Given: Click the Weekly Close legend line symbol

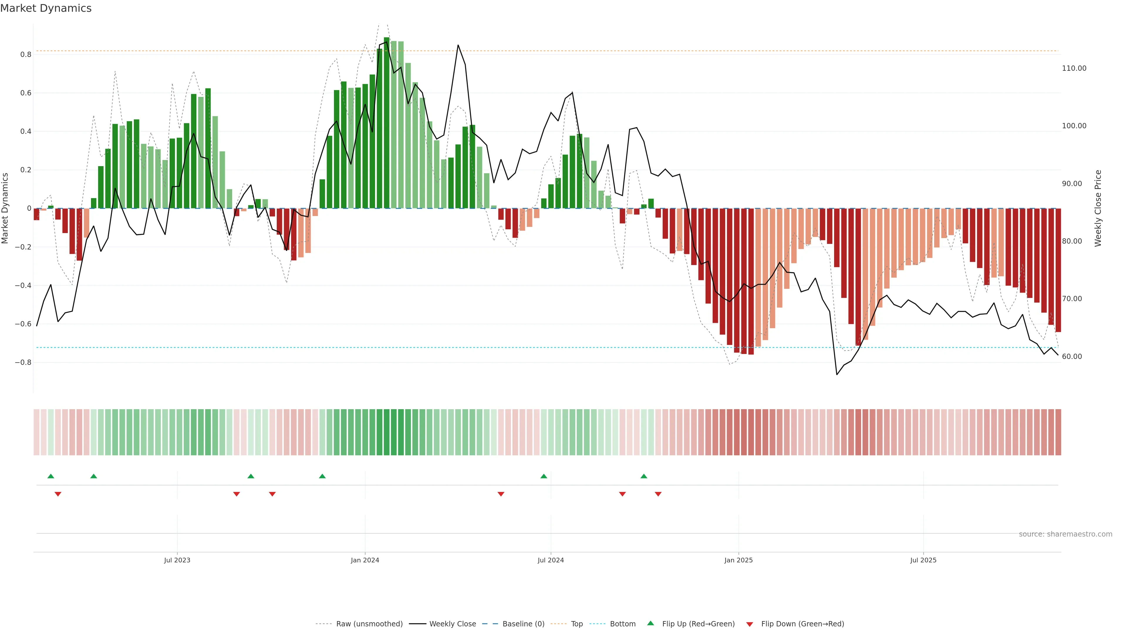Looking at the screenshot, I should [x=417, y=624].
